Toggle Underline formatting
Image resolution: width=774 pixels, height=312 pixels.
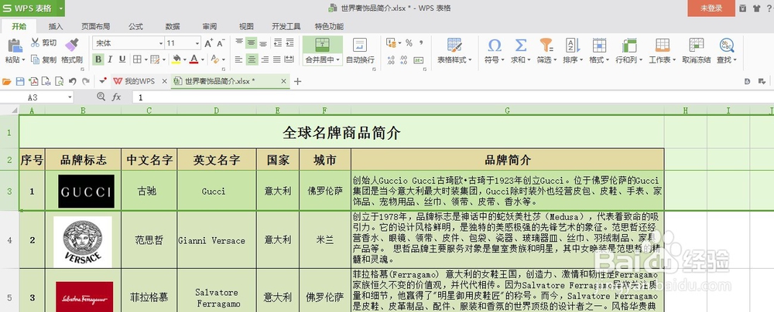click(122, 59)
